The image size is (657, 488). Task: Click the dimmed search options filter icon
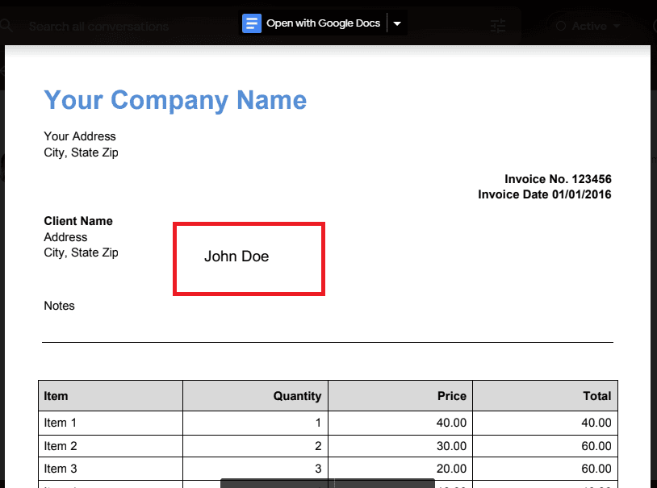pos(498,26)
